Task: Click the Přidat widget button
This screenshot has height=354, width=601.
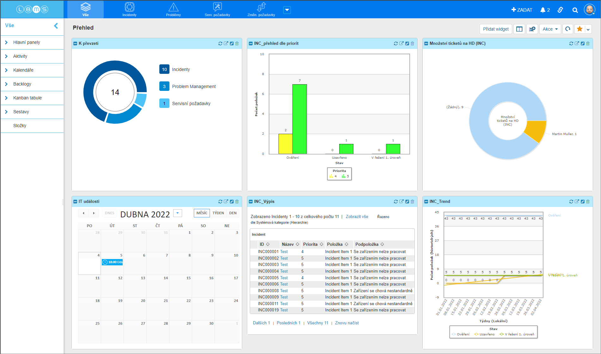Action: 496,29
